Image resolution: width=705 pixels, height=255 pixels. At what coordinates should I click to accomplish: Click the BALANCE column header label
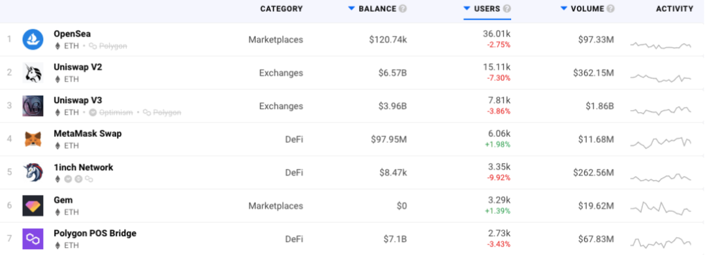378,8
